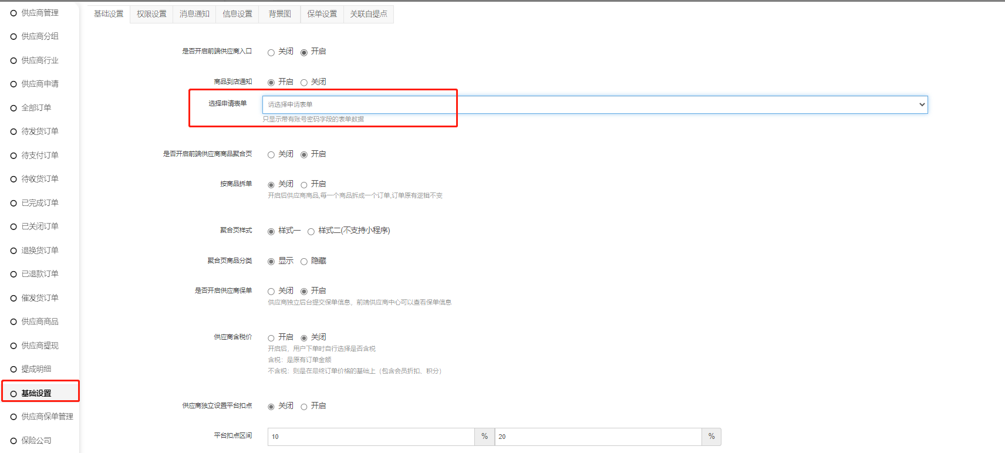Open the 选择申请表单 dropdown
Image resolution: width=1005 pixels, height=453 pixels.
point(594,104)
